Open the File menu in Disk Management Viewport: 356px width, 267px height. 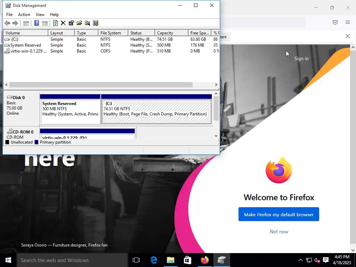(x=9, y=15)
